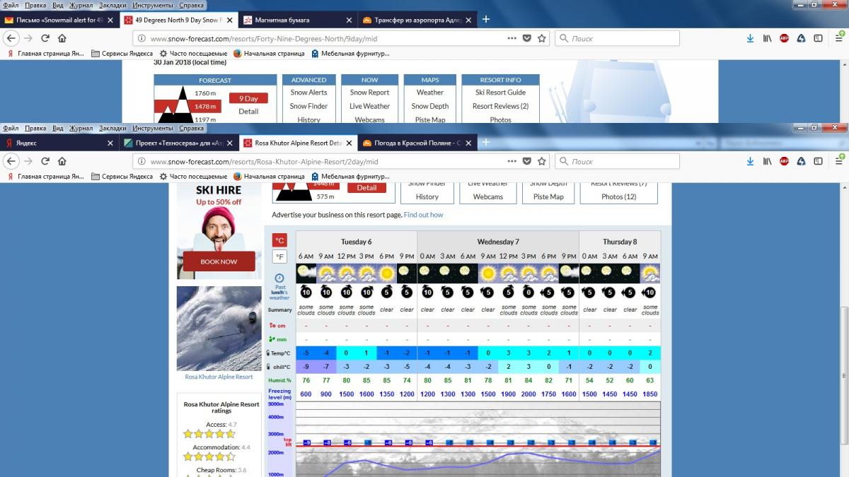Open Firefox hamburger menu in 49 Degrees North window
Viewport: 849px width, 477px height.
click(x=839, y=37)
